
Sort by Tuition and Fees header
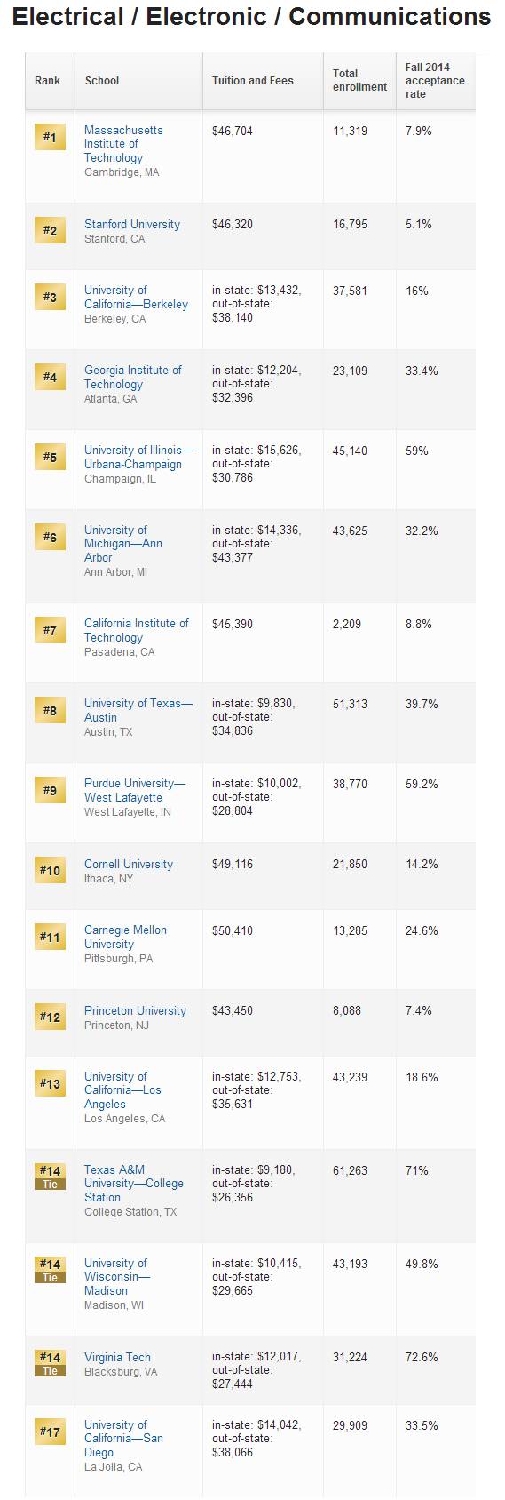click(x=252, y=81)
